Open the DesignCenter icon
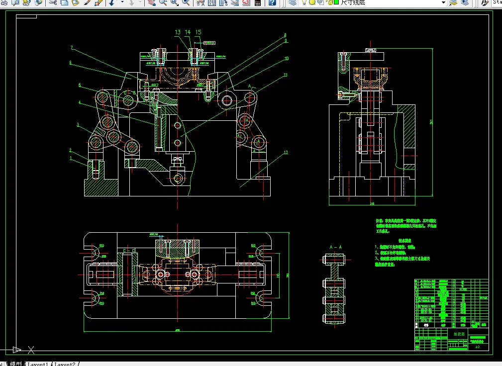The image size is (502, 366). (x=212, y=2)
